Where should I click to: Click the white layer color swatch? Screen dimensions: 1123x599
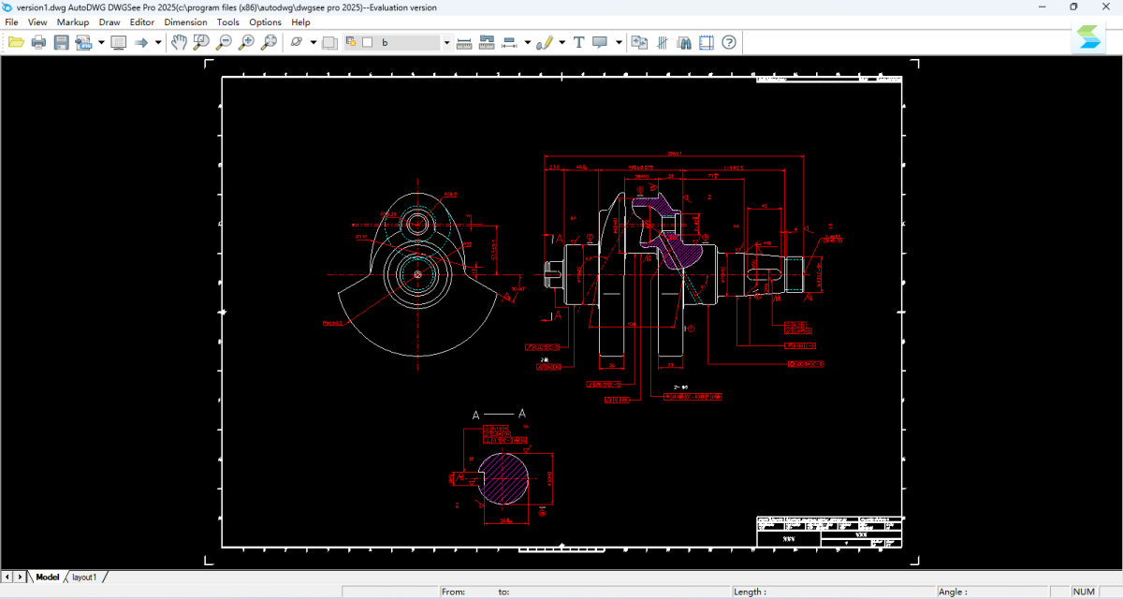point(368,42)
